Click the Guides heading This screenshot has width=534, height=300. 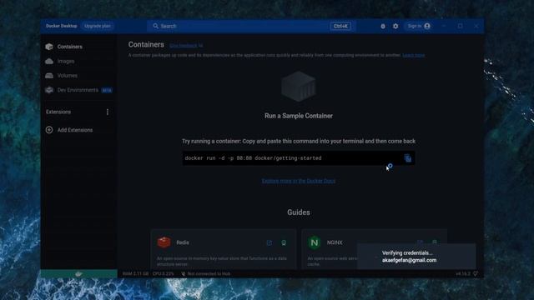coord(299,212)
